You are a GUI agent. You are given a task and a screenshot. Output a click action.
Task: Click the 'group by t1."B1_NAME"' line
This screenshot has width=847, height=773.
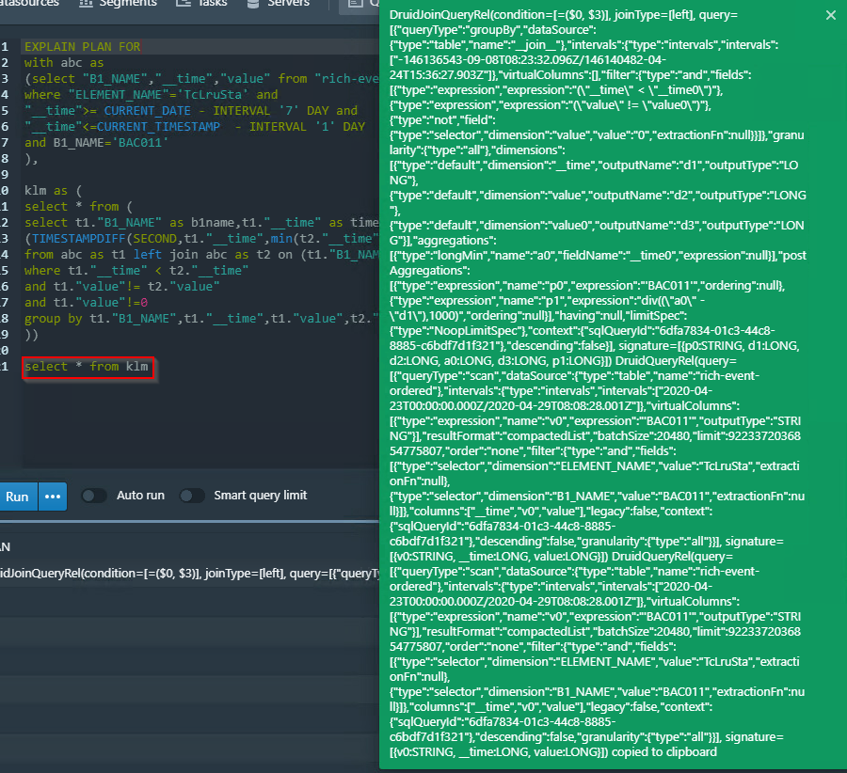pyautogui.click(x=201, y=319)
